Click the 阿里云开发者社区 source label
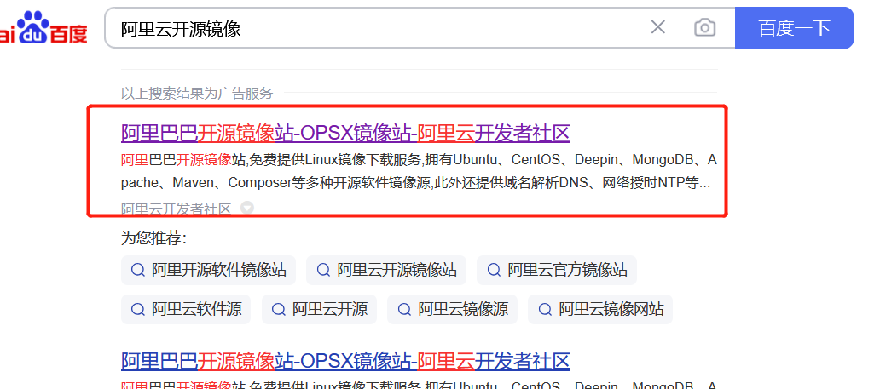 click(x=177, y=209)
